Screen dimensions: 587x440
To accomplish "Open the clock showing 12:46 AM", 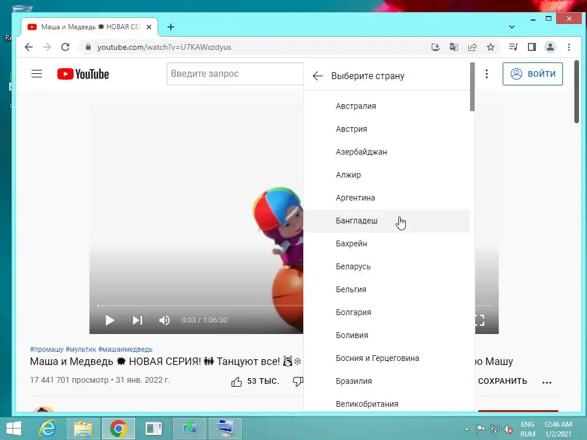I will coord(558,429).
